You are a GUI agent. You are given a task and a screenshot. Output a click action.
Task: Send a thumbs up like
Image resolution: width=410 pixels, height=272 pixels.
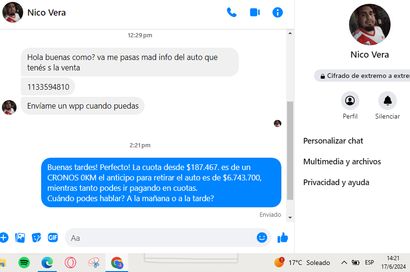283,238
